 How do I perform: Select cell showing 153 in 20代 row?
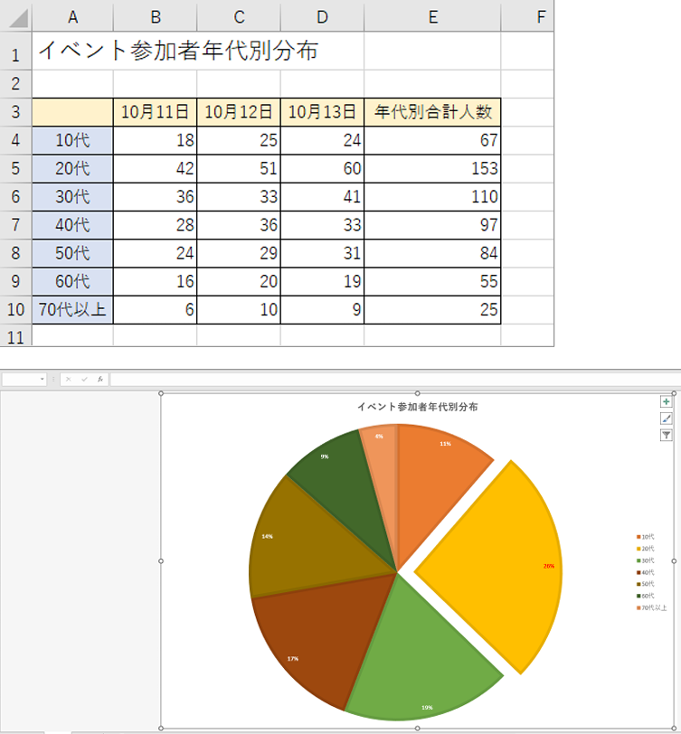(x=432, y=168)
